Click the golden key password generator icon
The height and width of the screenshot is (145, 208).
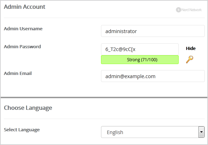coord(190,59)
